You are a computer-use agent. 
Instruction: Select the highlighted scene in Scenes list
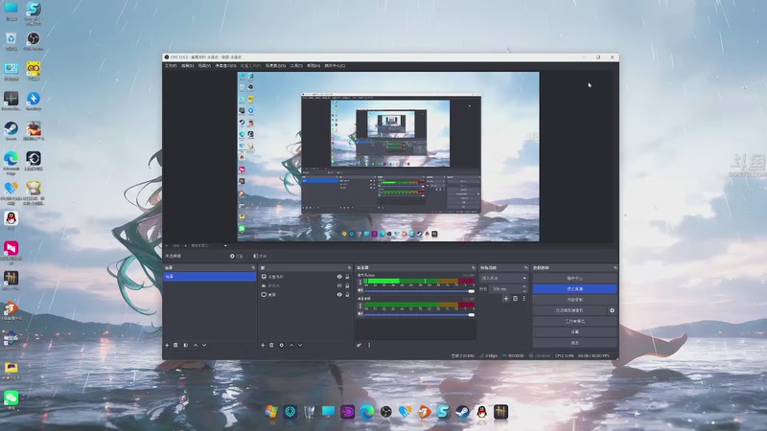(209, 277)
